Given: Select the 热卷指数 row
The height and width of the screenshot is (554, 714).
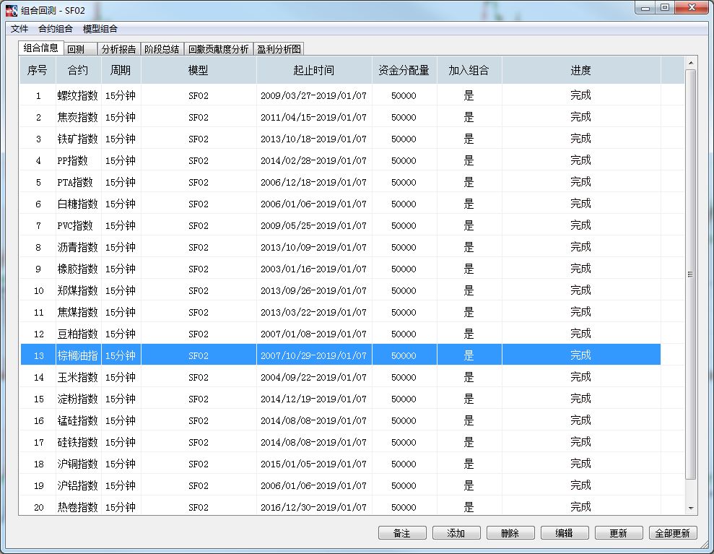Looking at the screenshot, I should (77, 507).
